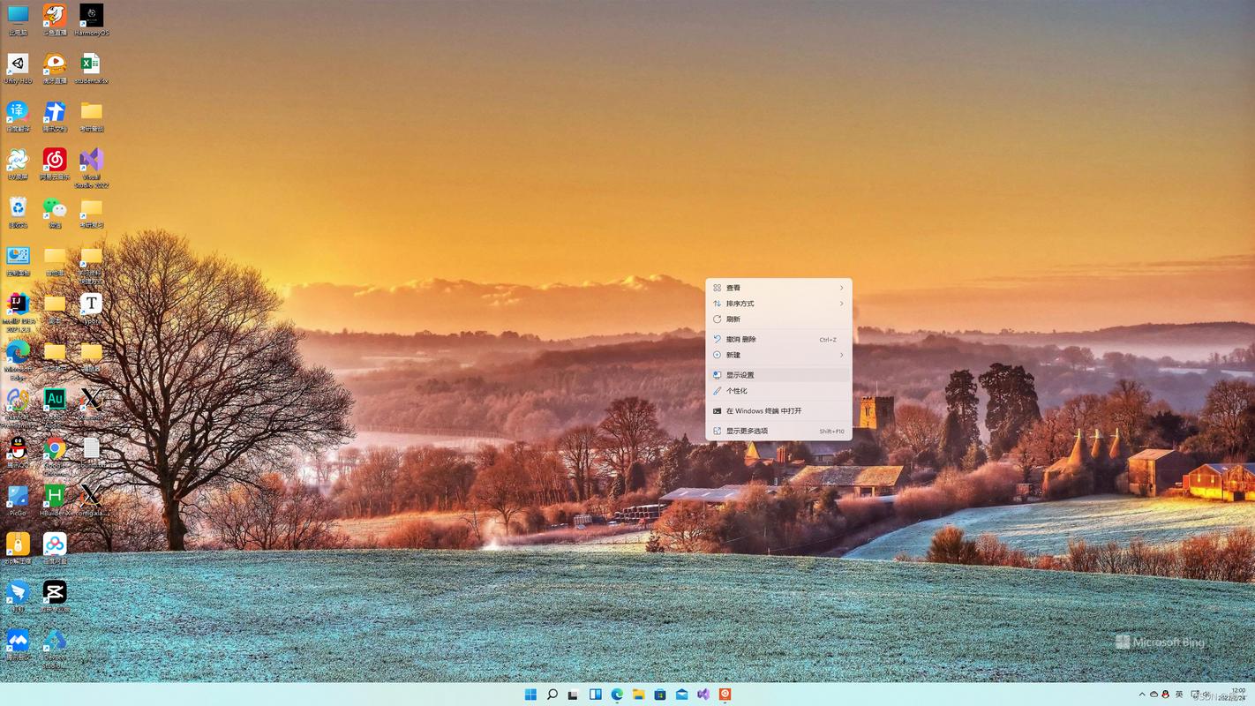1255x706 pixels.
Task: Select the 百度翻译 desktop shortcut
Action: coord(18,116)
